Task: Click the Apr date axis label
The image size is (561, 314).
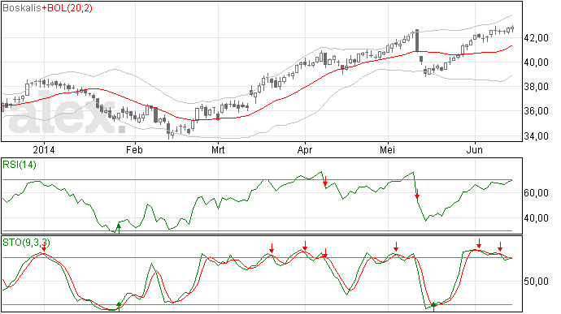Action: pyautogui.click(x=305, y=149)
